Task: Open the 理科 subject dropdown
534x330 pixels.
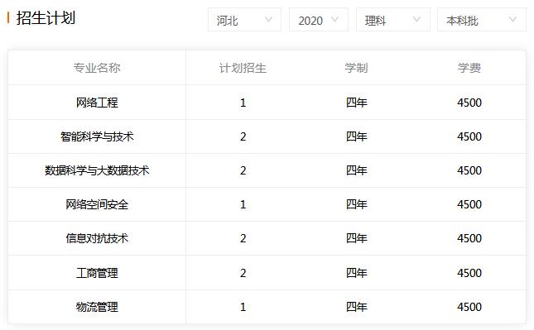Action: (393, 20)
